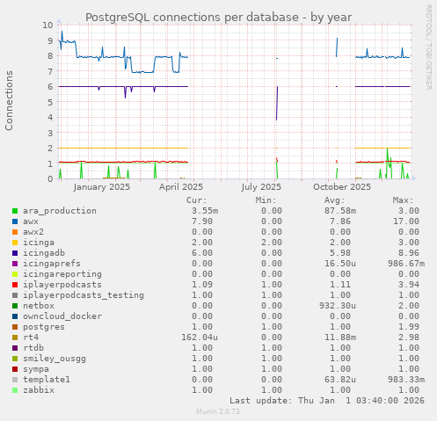Click the awx average value 7.86
The height and width of the screenshot is (421, 437).
340,221
